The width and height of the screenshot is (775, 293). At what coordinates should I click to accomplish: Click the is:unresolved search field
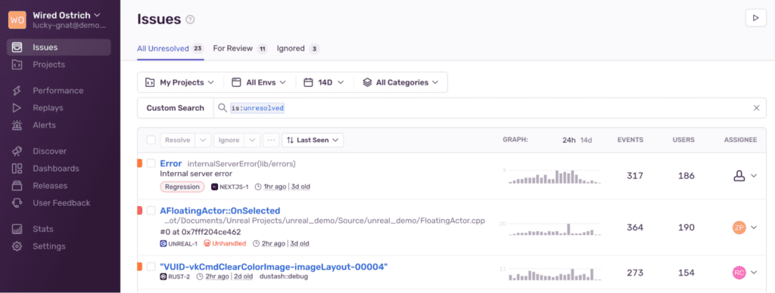pos(487,108)
